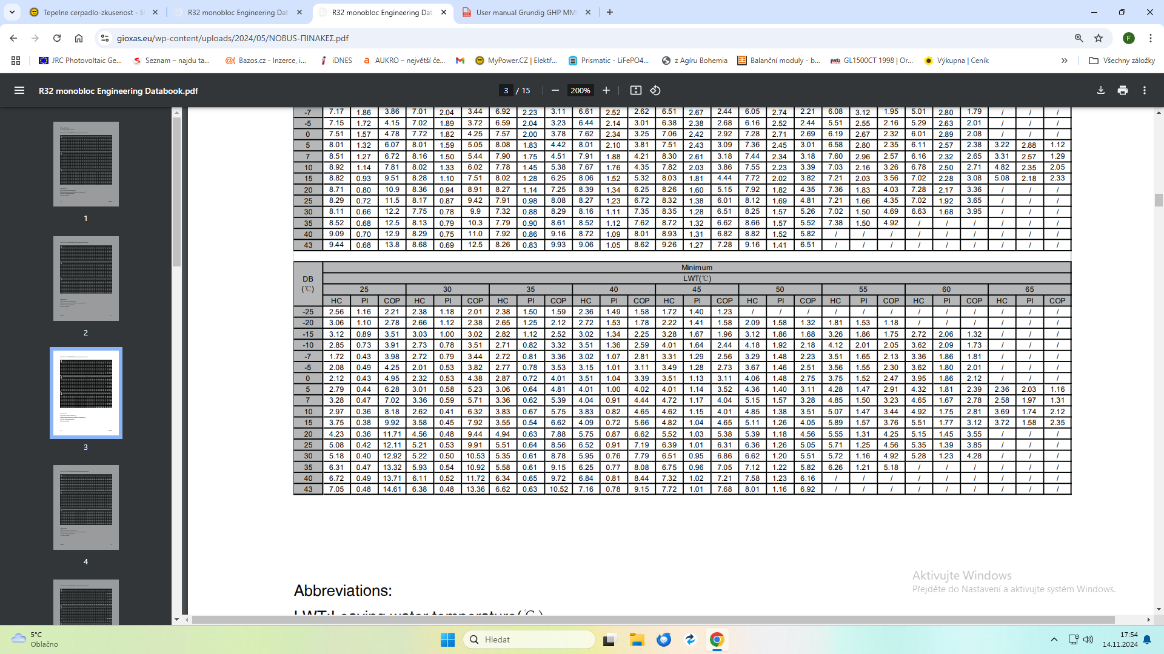Rotate the document counterclockwise

click(655, 90)
